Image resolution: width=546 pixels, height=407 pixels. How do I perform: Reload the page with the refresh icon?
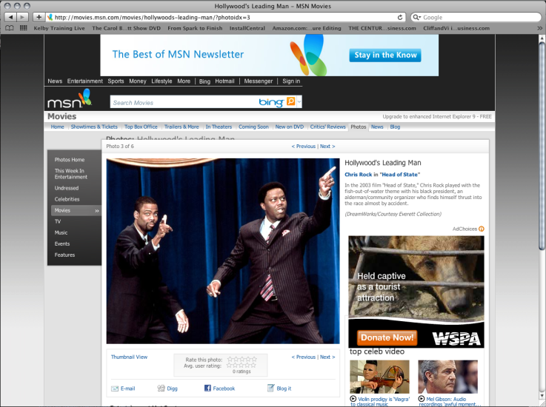coord(400,17)
